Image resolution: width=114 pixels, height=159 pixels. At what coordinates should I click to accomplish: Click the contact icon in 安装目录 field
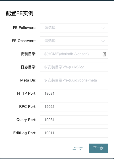point(104,54)
